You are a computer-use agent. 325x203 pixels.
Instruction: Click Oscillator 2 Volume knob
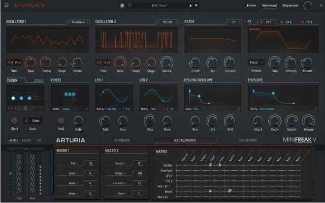(x=166, y=62)
